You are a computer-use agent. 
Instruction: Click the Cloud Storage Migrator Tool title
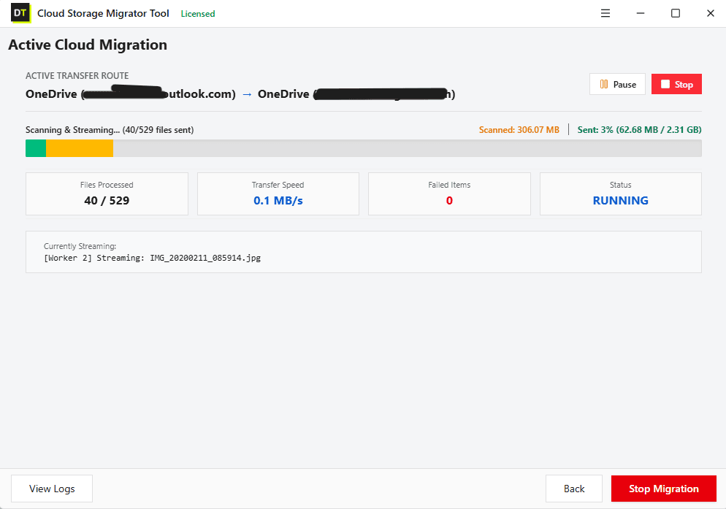[103, 13]
